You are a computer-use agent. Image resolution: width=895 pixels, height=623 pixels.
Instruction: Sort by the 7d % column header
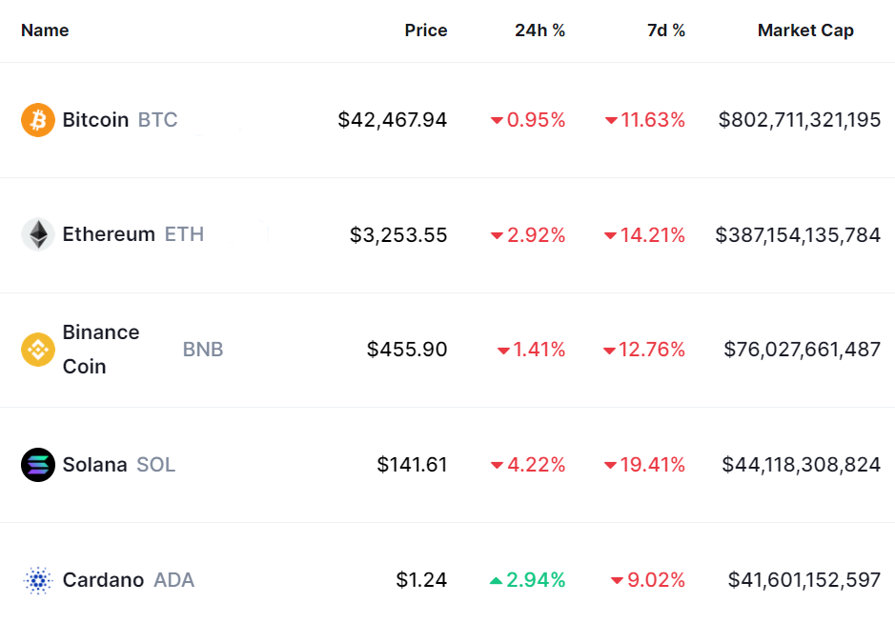click(665, 30)
